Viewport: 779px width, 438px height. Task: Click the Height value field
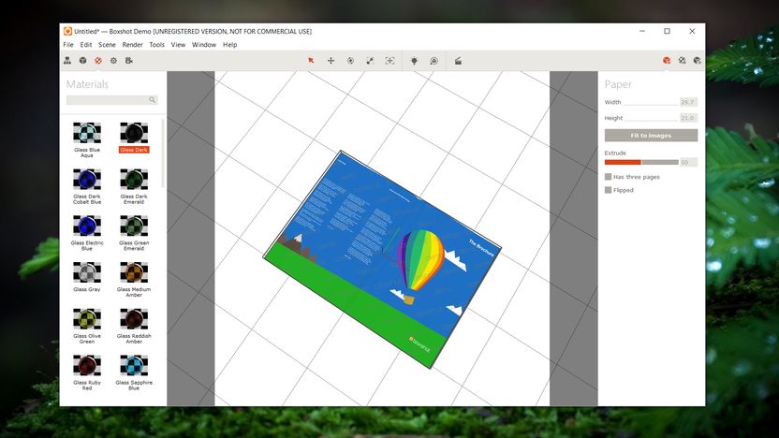[x=688, y=118]
